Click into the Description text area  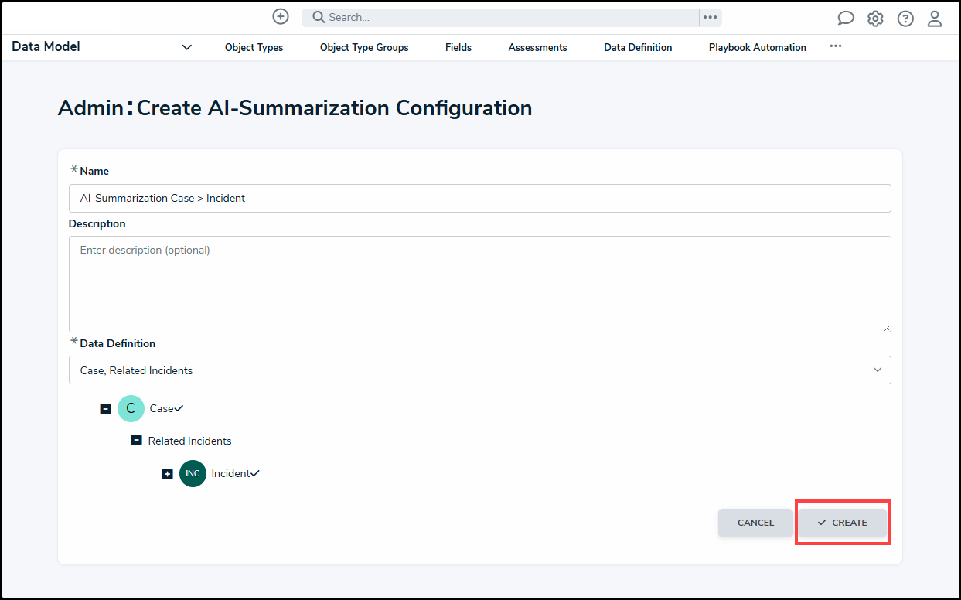479,284
